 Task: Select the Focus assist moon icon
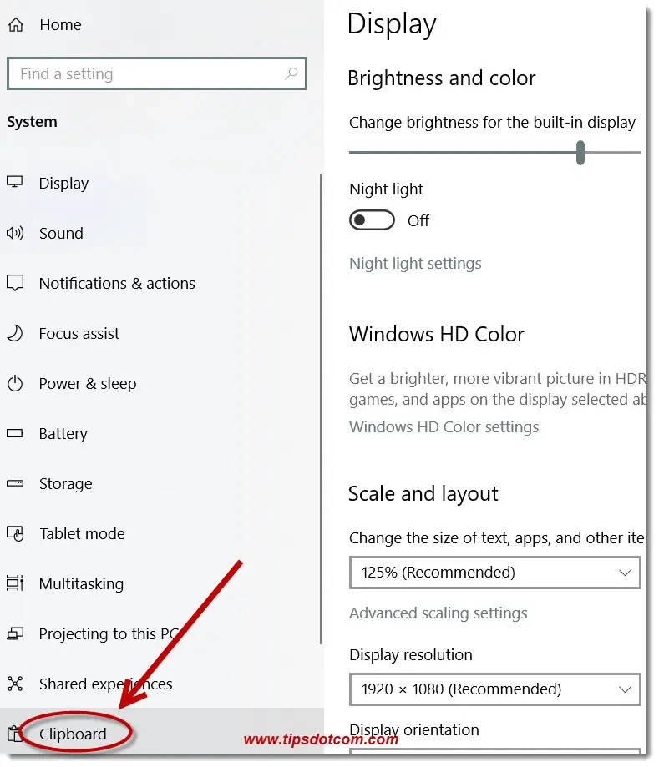click(x=15, y=333)
